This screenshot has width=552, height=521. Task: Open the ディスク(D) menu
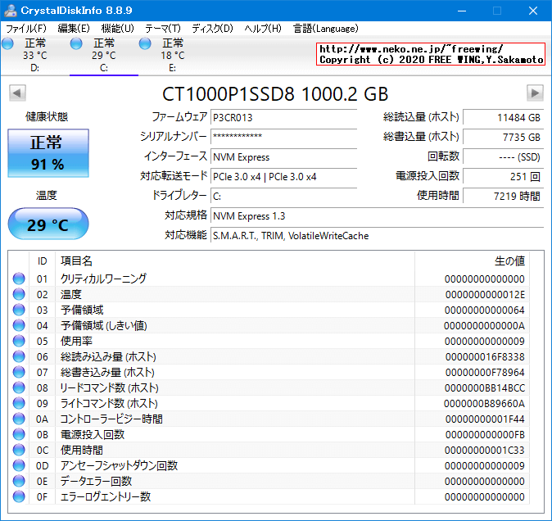click(x=212, y=29)
